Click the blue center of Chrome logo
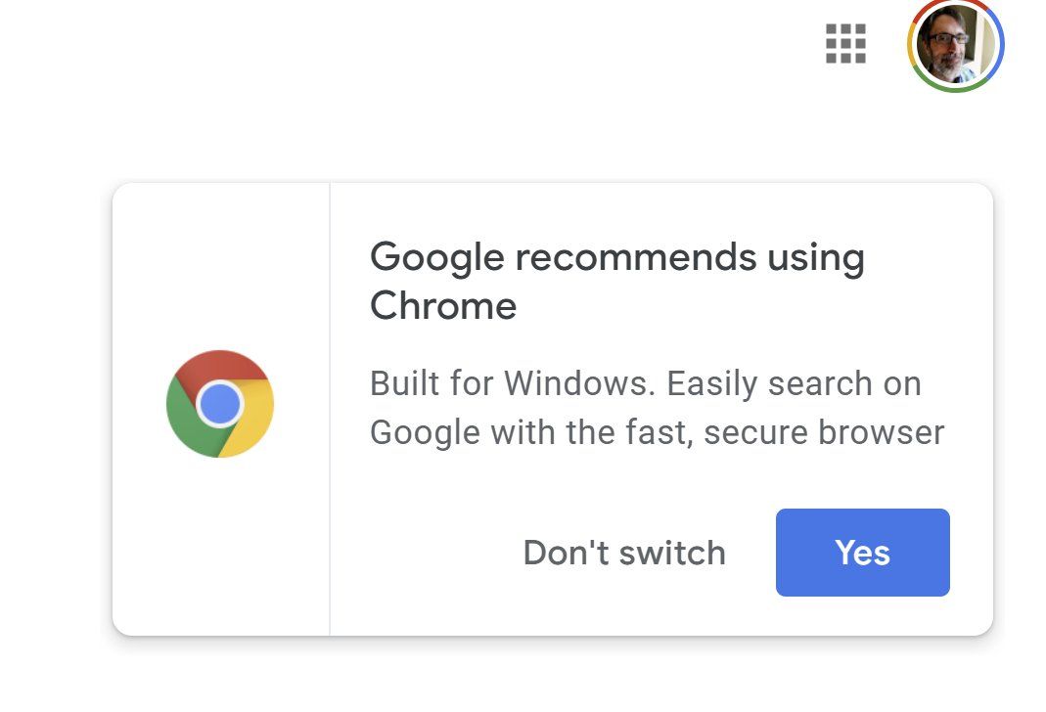The image size is (1046, 712). pyautogui.click(x=219, y=403)
